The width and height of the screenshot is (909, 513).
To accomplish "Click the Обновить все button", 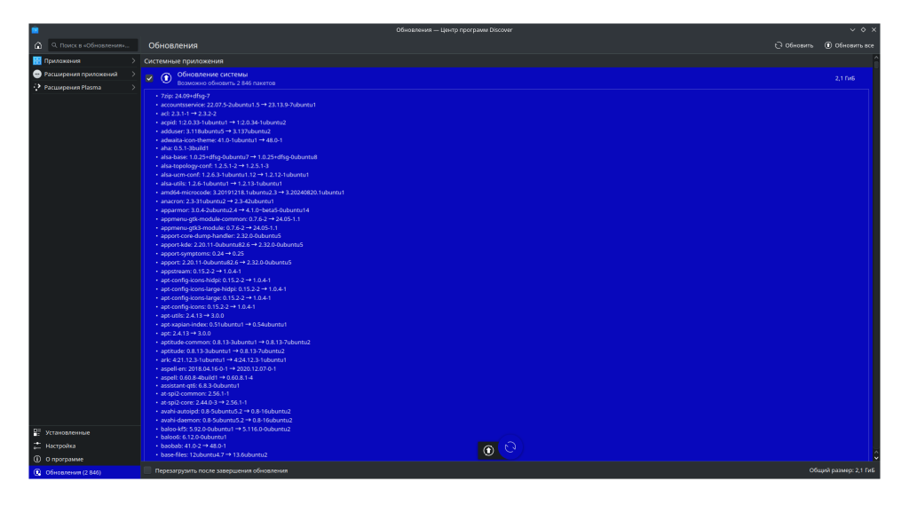I will click(x=850, y=45).
